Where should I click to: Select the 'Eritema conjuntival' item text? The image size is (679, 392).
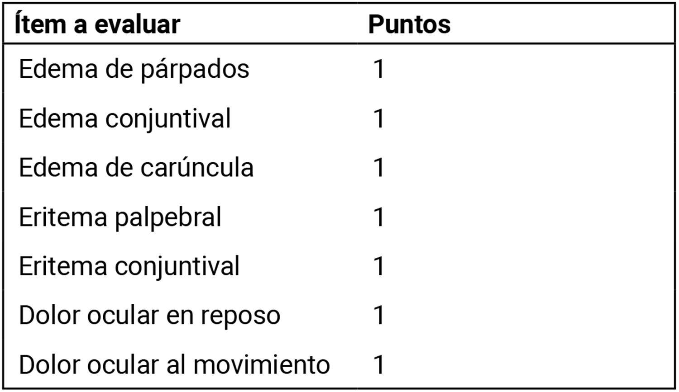(129, 266)
